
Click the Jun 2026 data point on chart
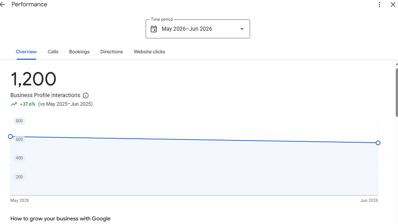click(x=378, y=143)
